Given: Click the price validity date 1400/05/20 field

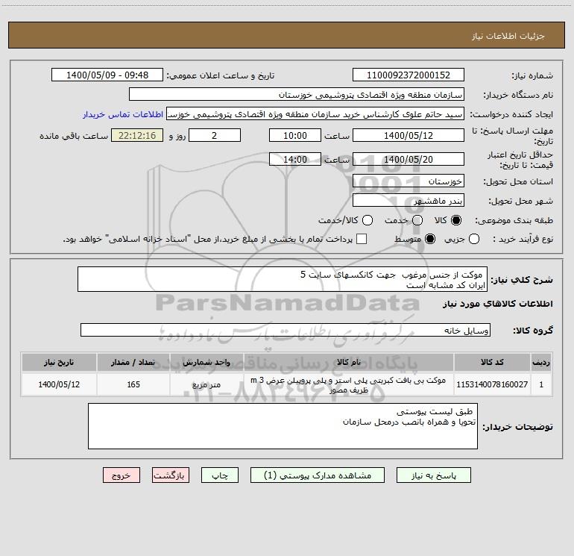Looking at the screenshot, I should point(409,159).
